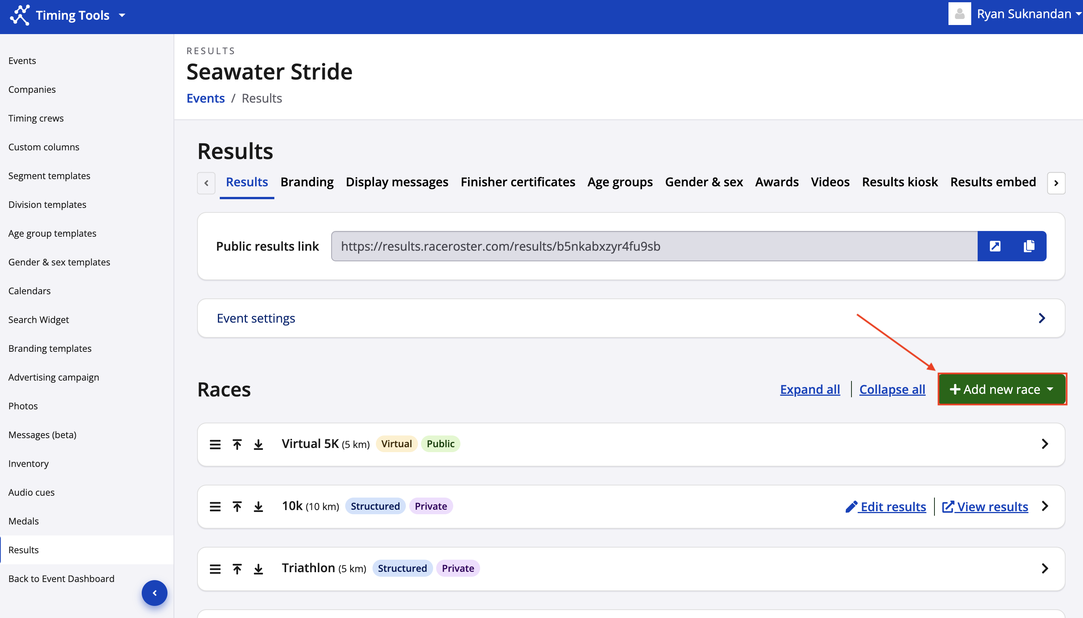
Task: Click the user avatar icon
Action: pos(959,14)
